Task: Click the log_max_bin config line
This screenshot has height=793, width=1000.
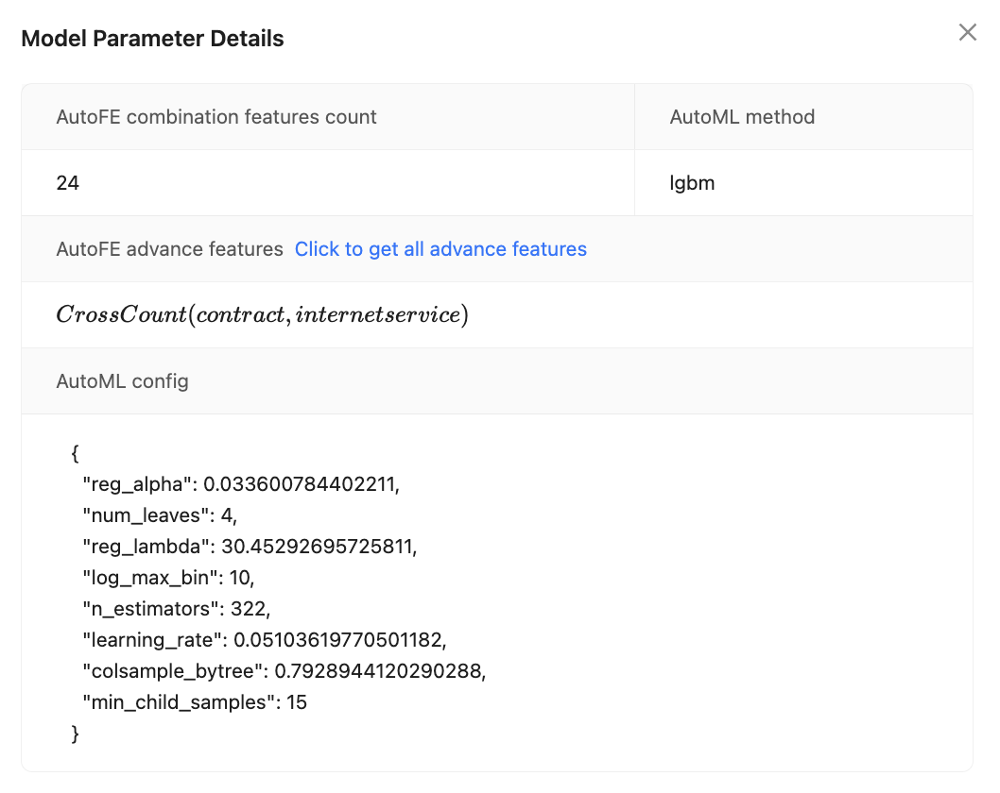Action: click(169, 578)
